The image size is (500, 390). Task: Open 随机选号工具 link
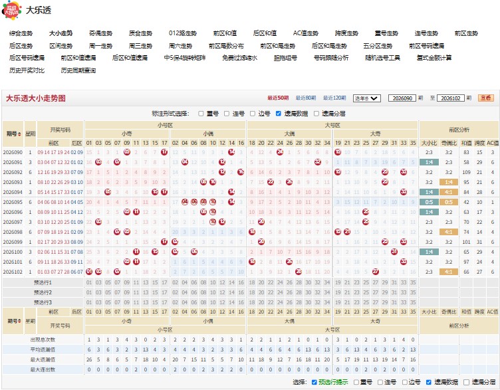click(382, 58)
